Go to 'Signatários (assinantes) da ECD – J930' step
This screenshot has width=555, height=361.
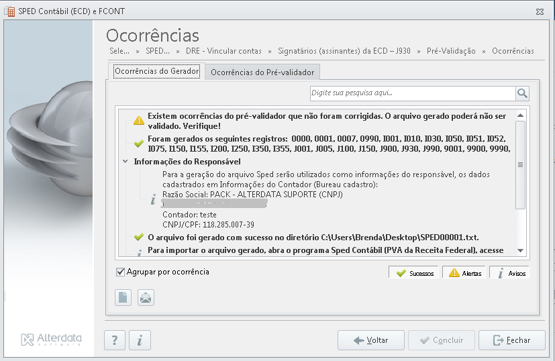(344, 51)
